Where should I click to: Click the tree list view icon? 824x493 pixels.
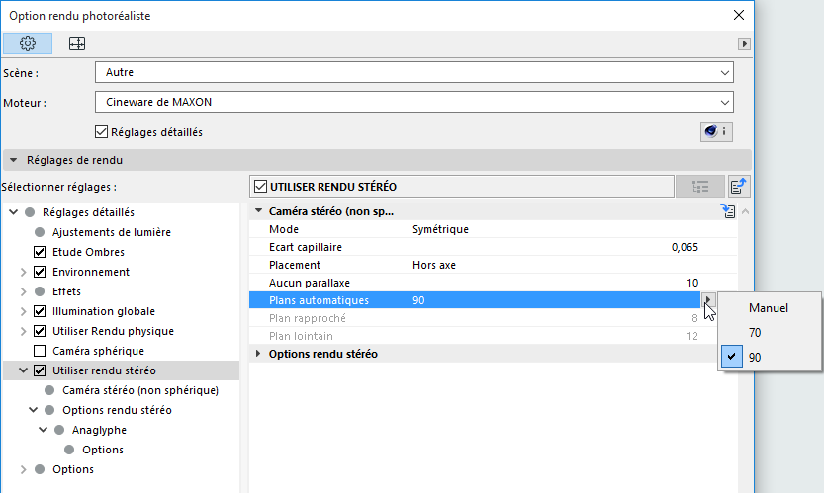tap(700, 187)
